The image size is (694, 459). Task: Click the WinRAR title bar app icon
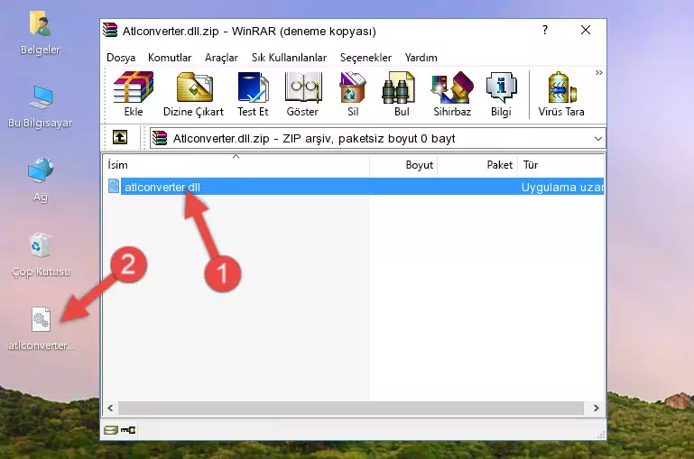(110, 30)
